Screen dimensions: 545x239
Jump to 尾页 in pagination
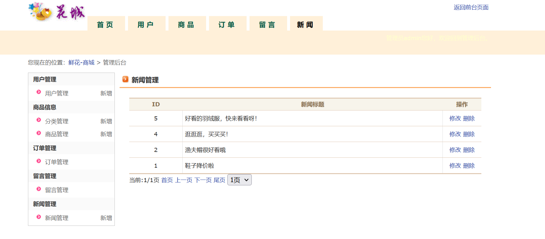(x=219, y=180)
